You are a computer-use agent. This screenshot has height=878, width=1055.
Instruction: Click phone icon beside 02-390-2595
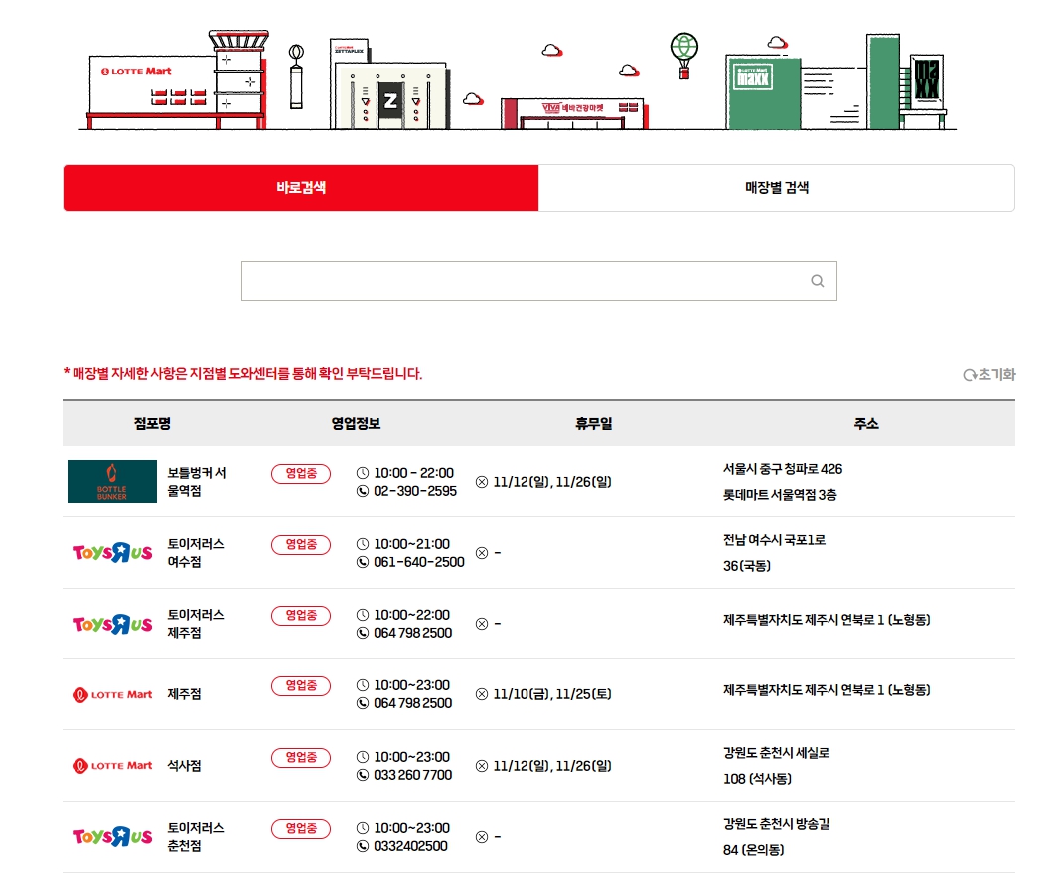[x=362, y=491]
